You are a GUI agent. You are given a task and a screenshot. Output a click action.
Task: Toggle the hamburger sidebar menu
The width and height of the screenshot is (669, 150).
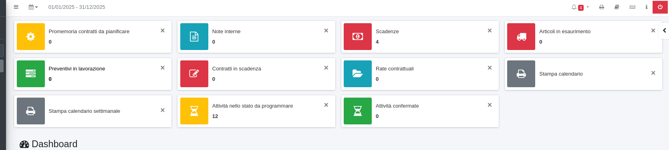[x=16, y=7]
